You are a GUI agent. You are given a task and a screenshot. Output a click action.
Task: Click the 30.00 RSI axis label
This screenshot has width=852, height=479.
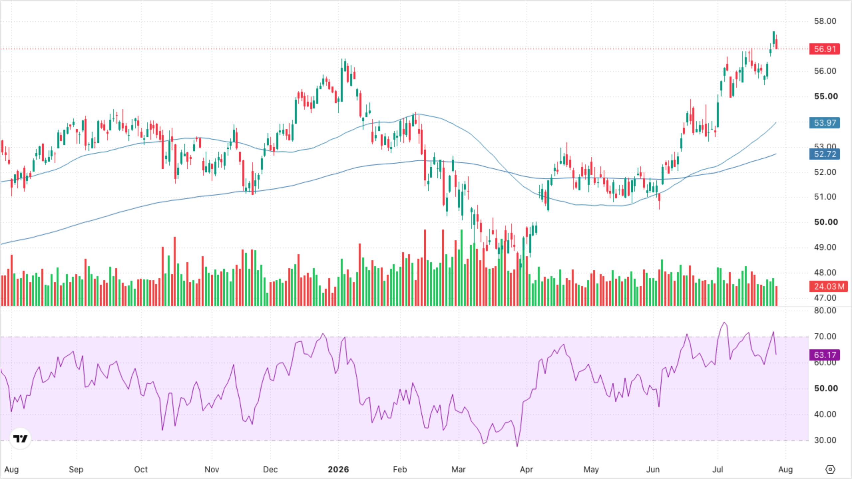[825, 440]
